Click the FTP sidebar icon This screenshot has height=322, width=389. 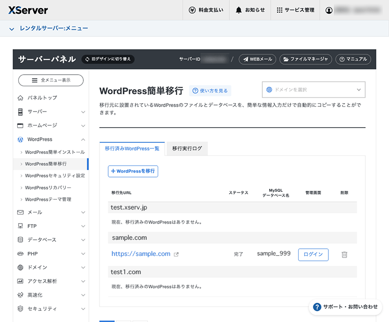point(20,226)
